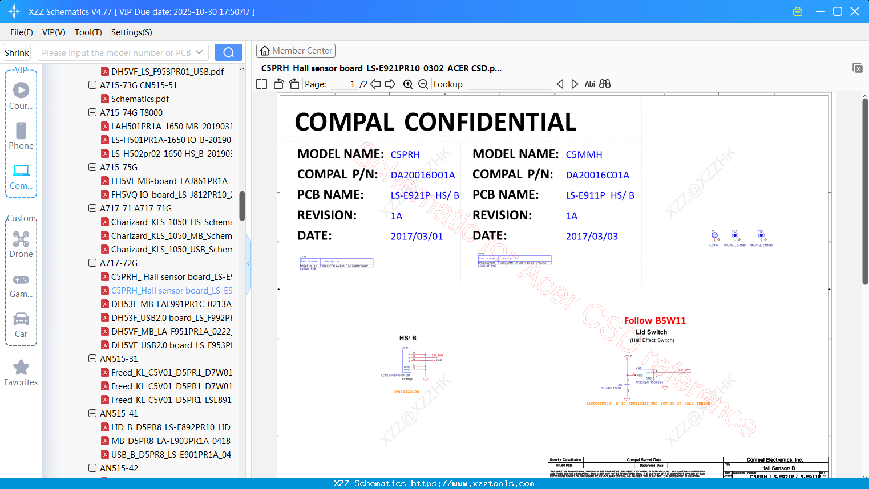The height and width of the screenshot is (489, 869).
Task: Rotate the page counterclockwise
Action: coord(278,84)
